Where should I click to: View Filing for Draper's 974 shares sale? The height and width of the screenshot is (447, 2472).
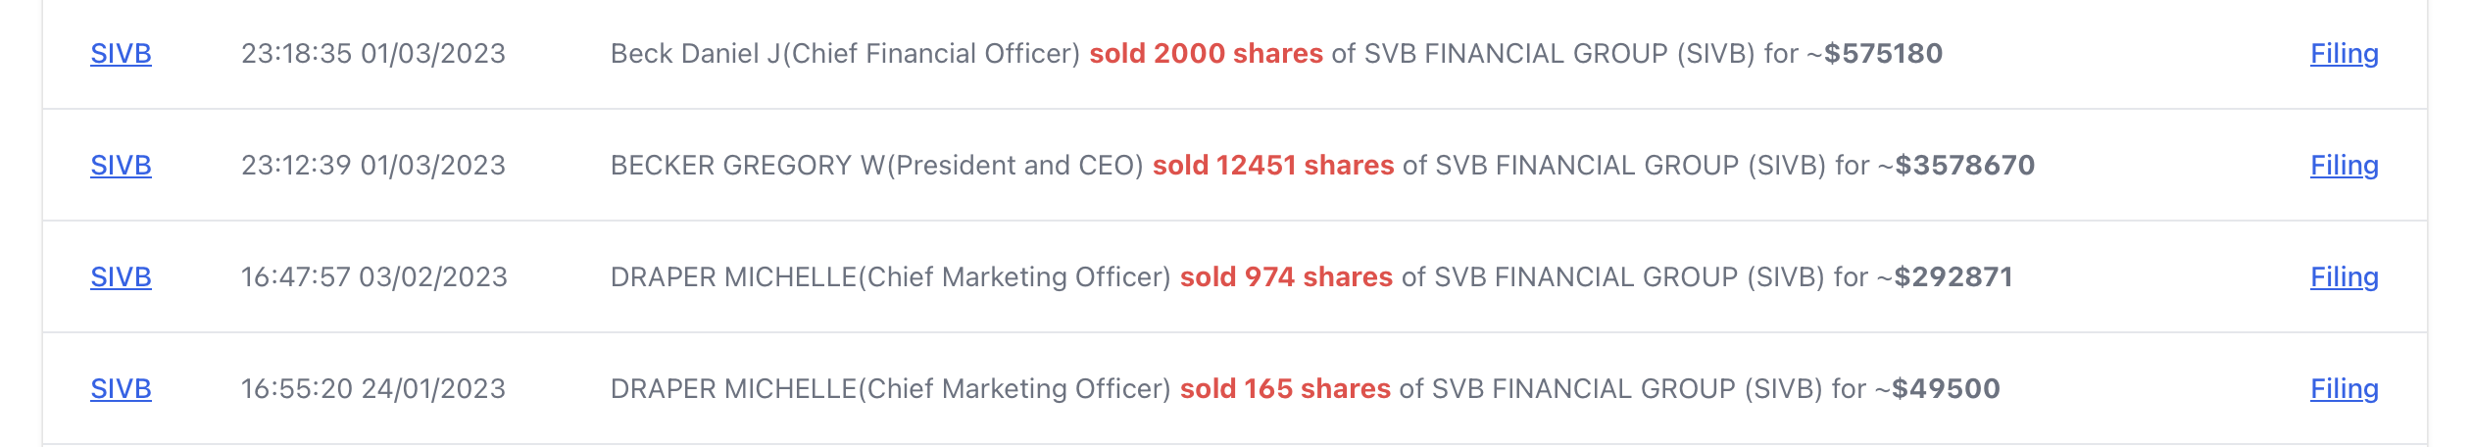click(2344, 277)
